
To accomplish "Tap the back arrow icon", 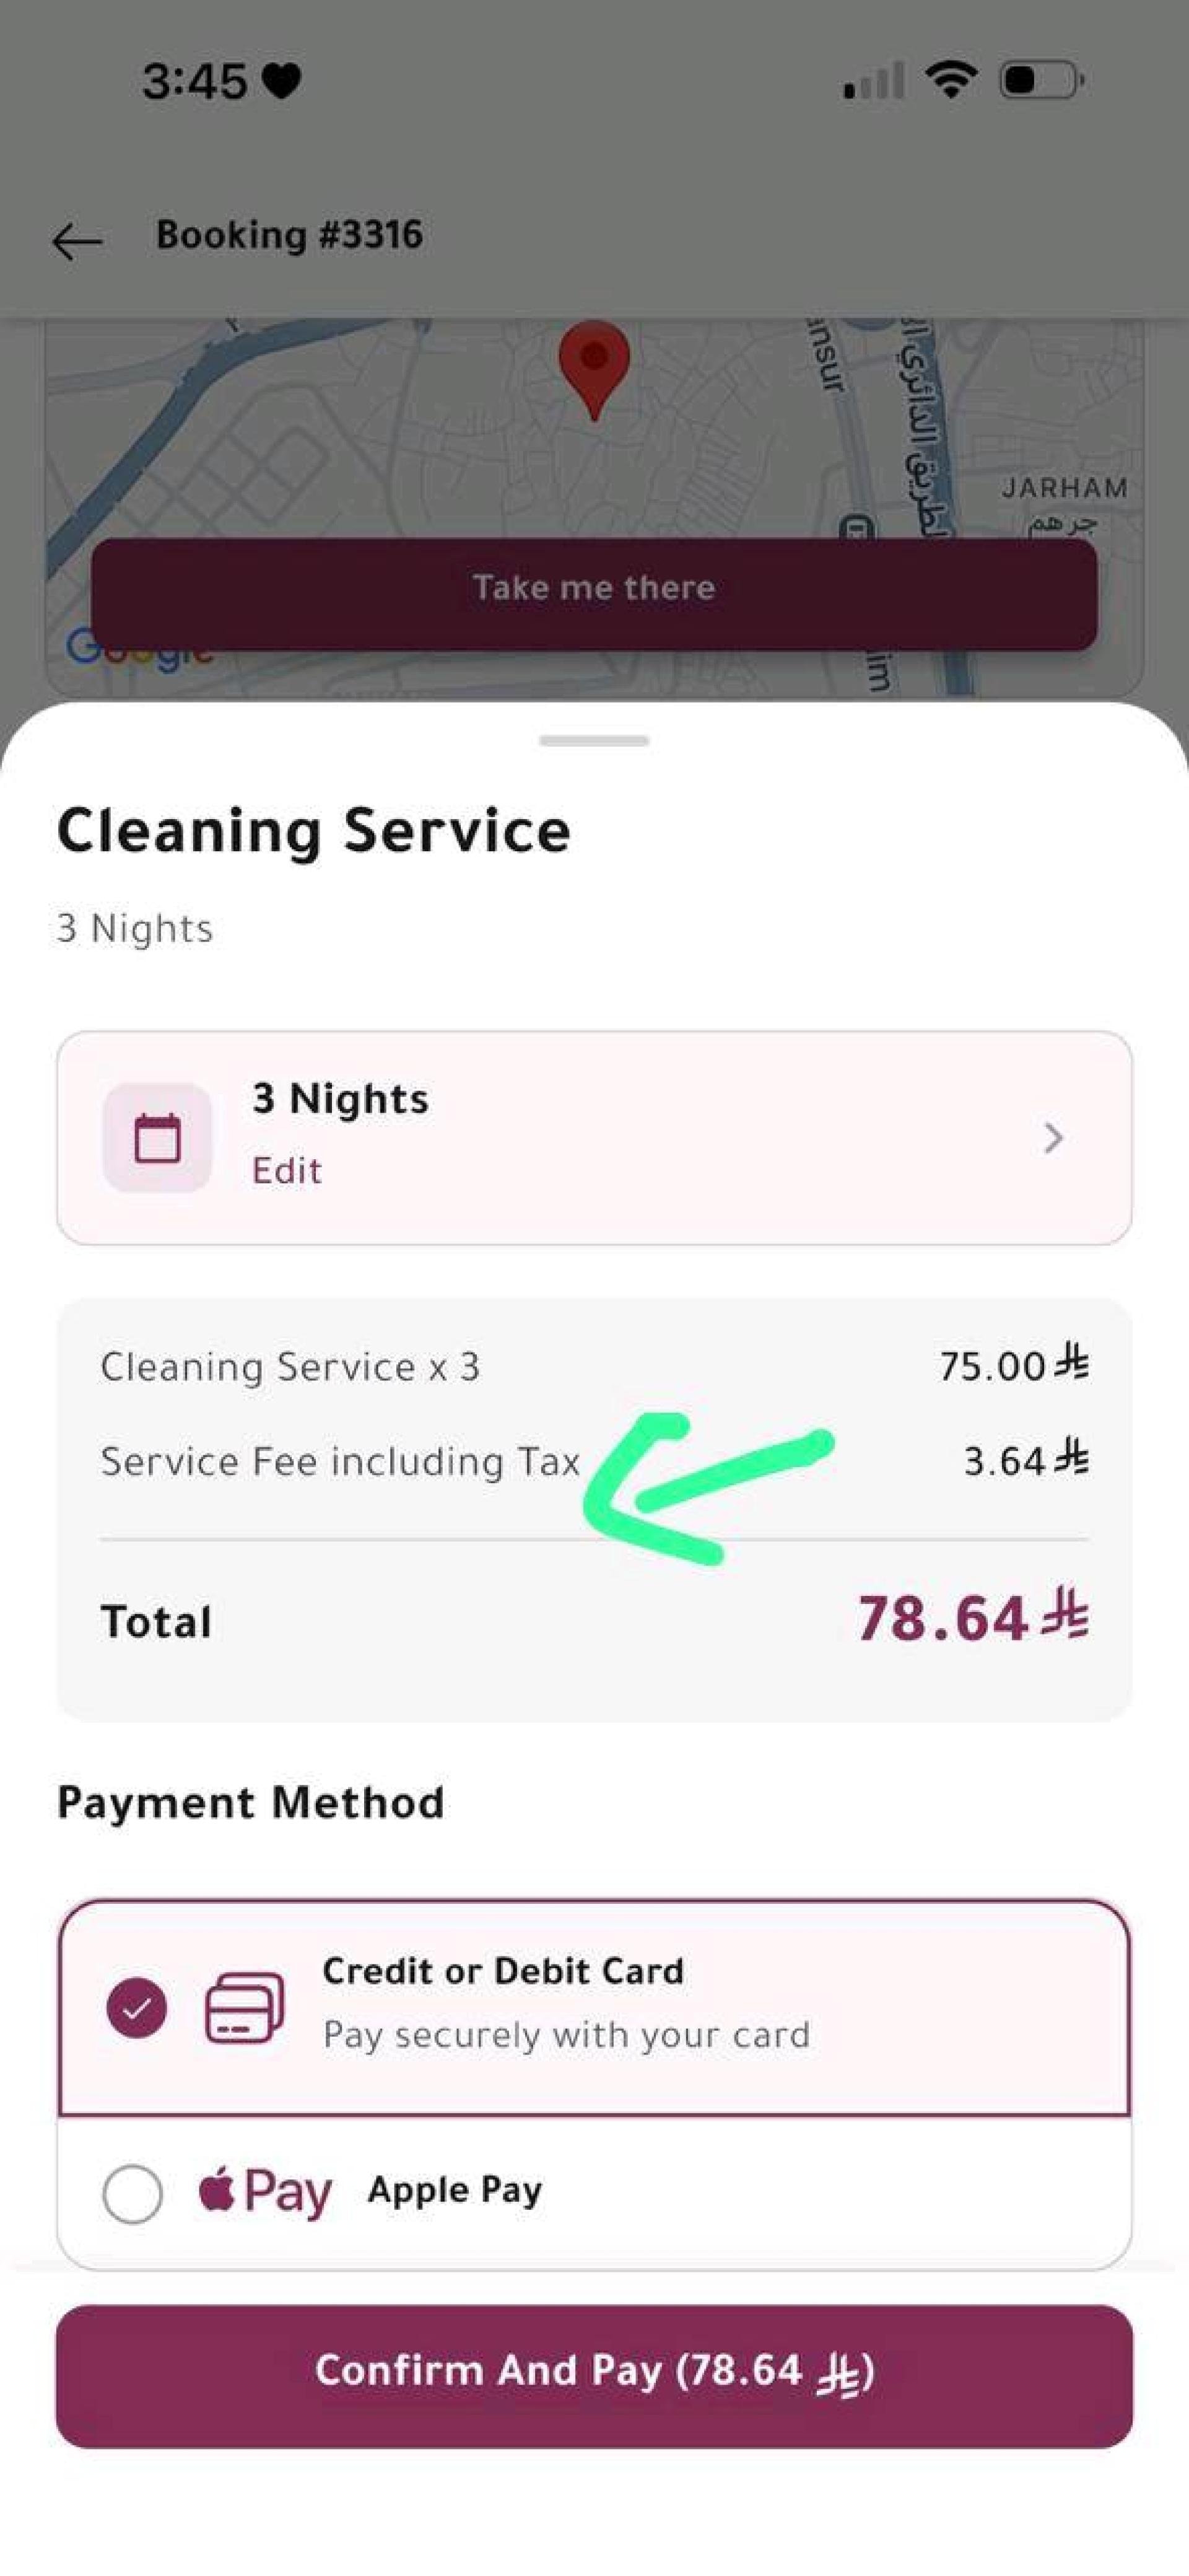I will point(77,241).
